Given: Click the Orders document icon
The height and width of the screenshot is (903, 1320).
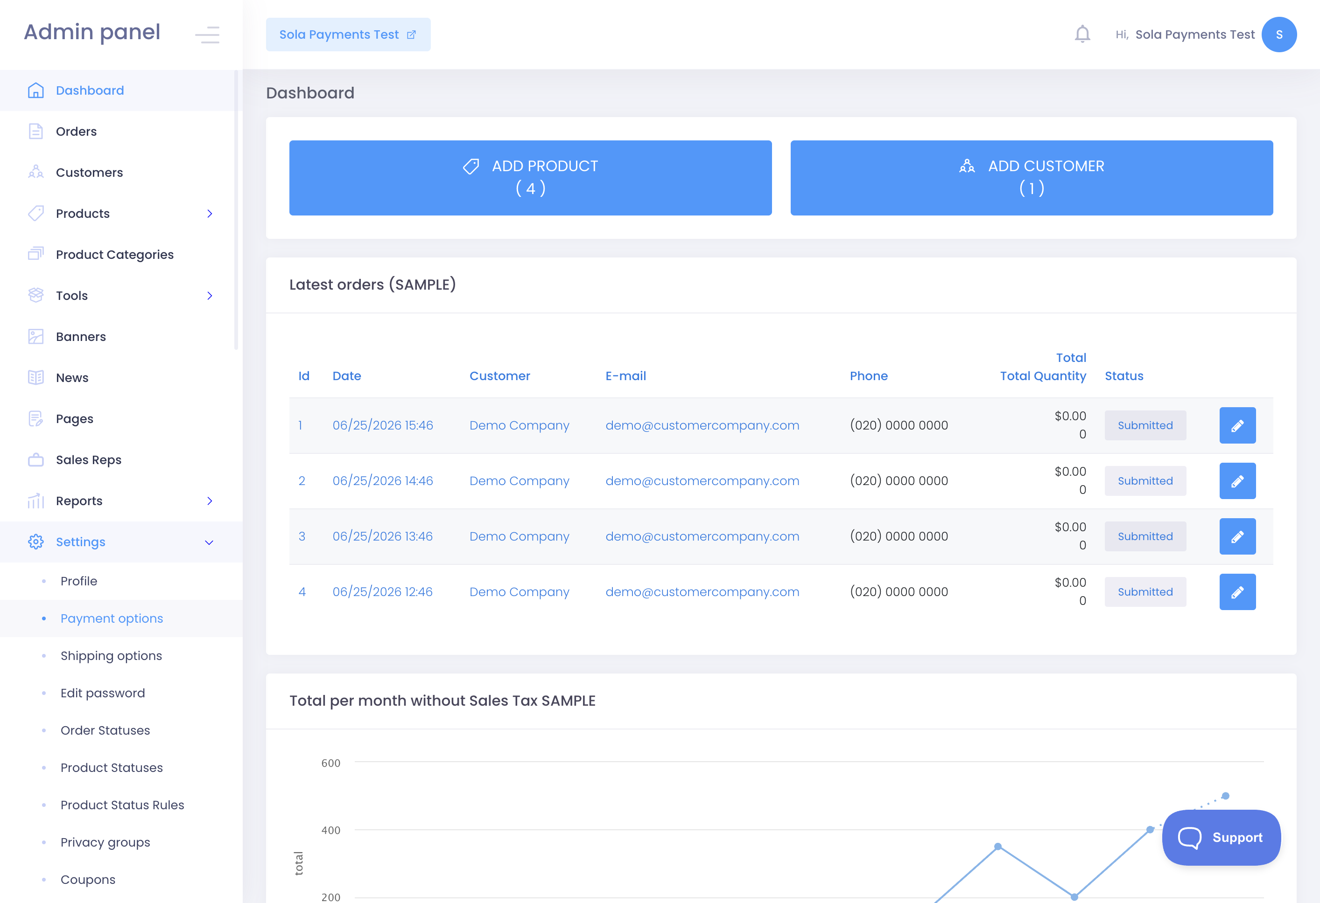Looking at the screenshot, I should 36,131.
